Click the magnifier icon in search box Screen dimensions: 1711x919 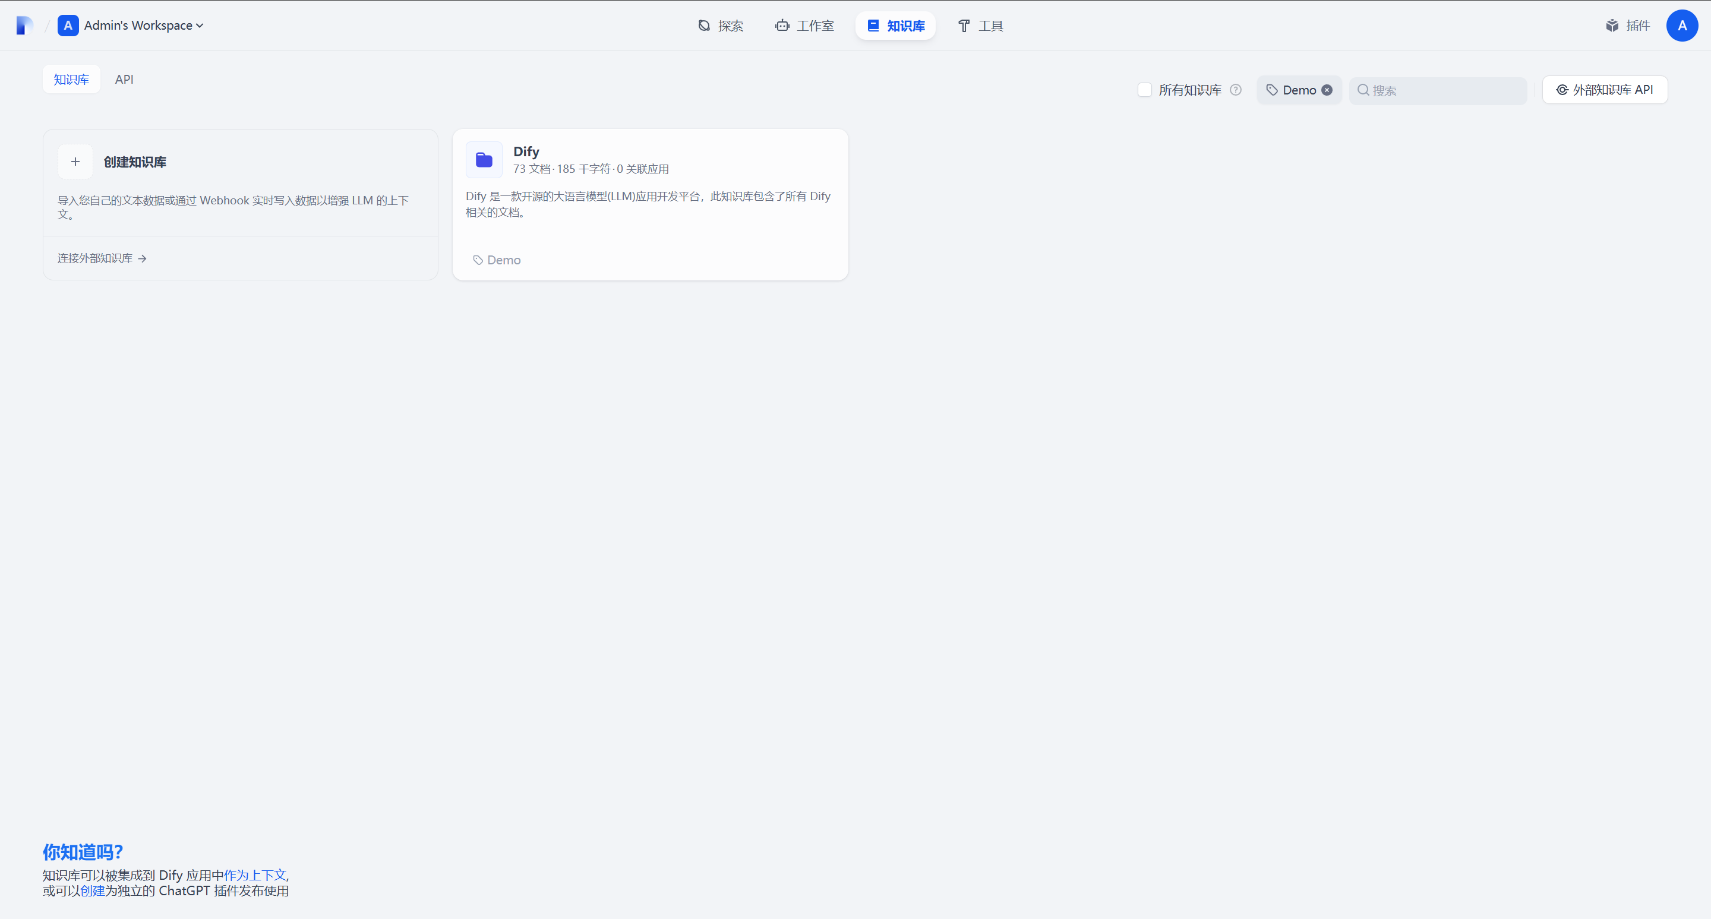click(1363, 90)
